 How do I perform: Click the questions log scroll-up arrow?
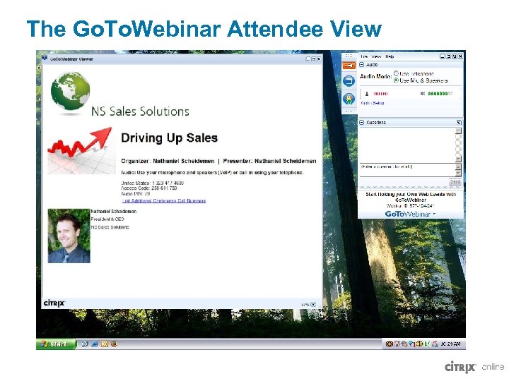(x=458, y=131)
